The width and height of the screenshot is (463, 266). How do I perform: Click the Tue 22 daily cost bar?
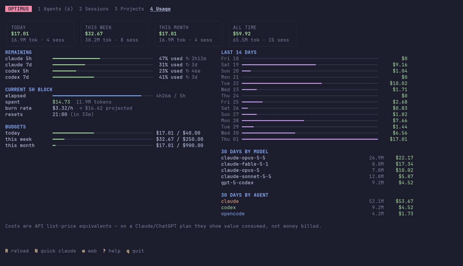(310, 84)
